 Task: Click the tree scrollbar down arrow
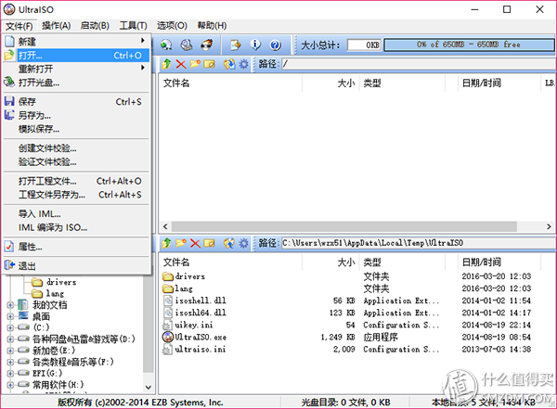[x=149, y=387]
